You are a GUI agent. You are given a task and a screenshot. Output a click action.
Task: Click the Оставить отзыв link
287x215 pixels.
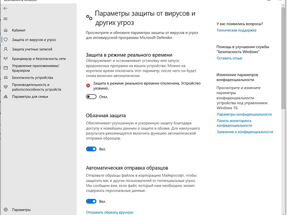229,58
